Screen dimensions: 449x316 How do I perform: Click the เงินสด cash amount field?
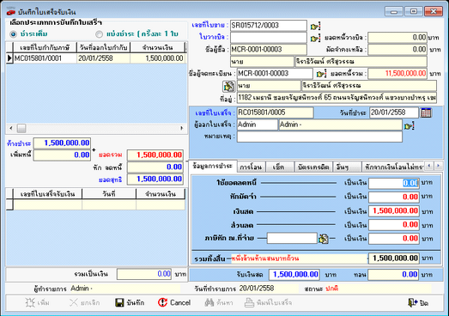point(394,211)
